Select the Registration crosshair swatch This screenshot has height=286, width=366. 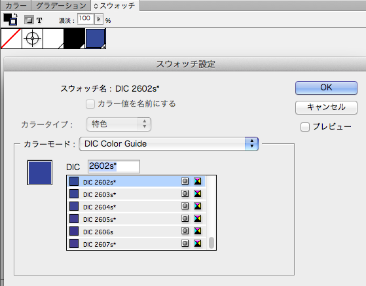pos(33,39)
